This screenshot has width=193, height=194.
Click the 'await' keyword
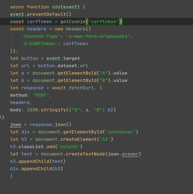(59, 88)
